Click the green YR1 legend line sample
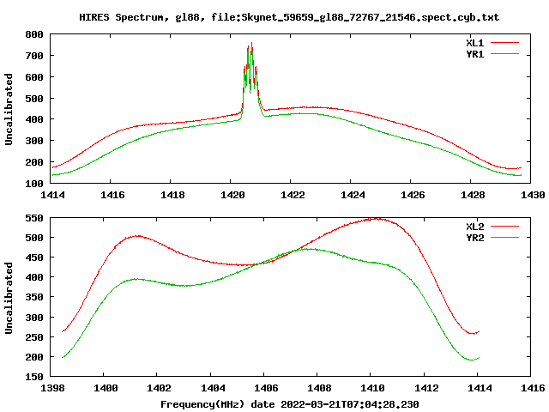This screenshot has width=549, height=412. point(504,54)
